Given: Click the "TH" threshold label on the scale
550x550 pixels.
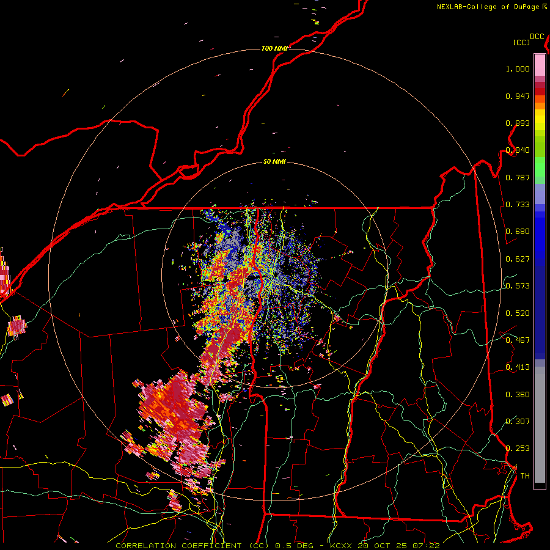Looking at the screenshot, I should coord(525,476).
